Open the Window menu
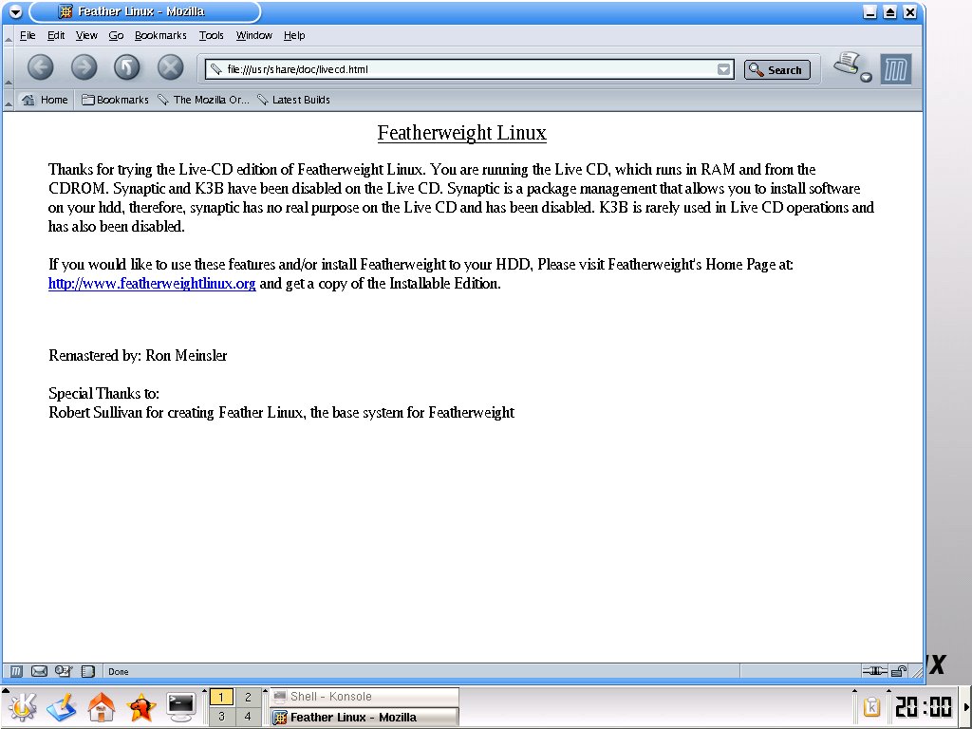 click(253, 35)
